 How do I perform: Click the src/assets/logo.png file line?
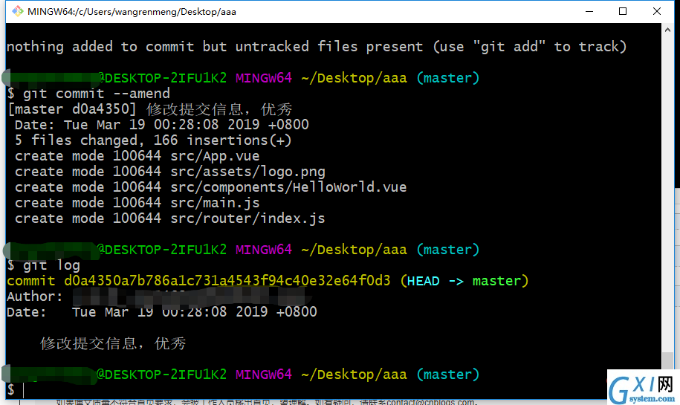click(170, 172)
